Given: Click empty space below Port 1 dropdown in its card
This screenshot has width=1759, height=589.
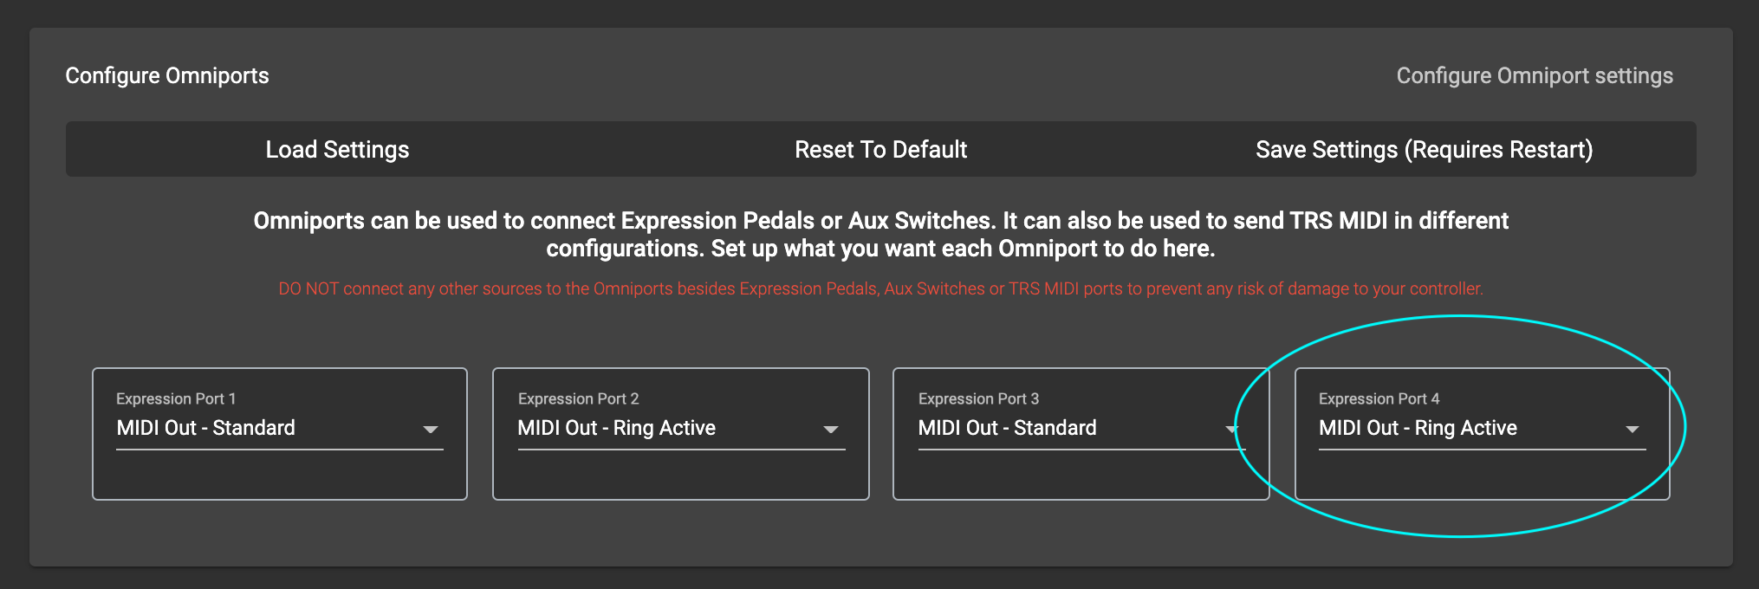Looking at the screenshot, I should [279, 476].
